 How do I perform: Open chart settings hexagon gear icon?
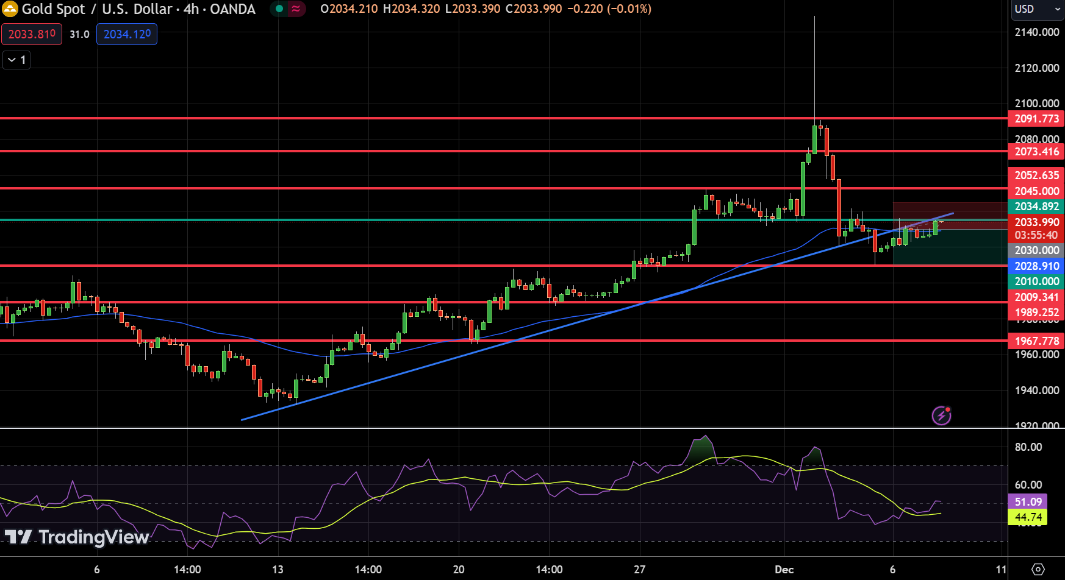pyautogui.click(x=1038, y=569)
